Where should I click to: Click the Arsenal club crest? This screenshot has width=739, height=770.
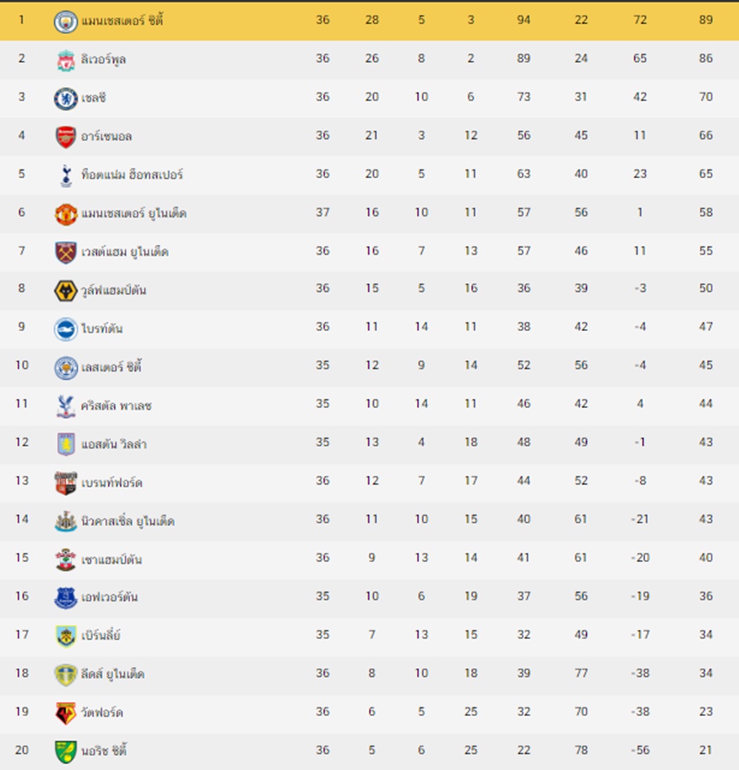(65, 137)
